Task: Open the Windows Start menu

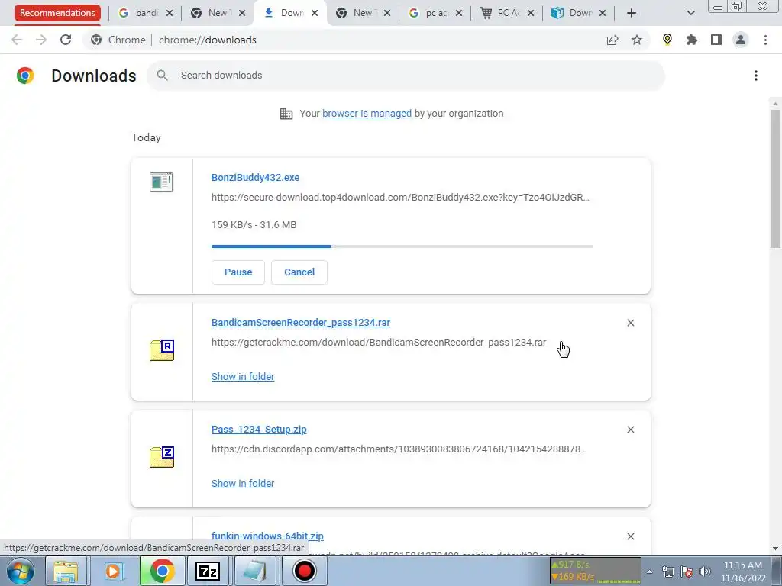Action: click(21, 571)
